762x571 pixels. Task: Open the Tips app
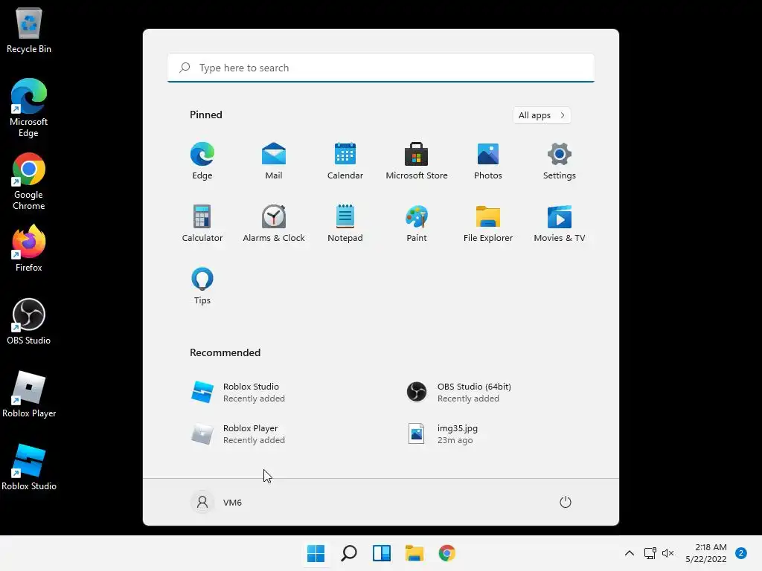202,286
